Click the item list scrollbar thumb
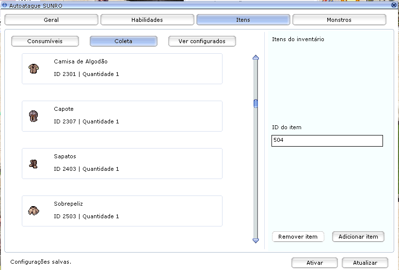399x270 pixels. tap(255, 104)
